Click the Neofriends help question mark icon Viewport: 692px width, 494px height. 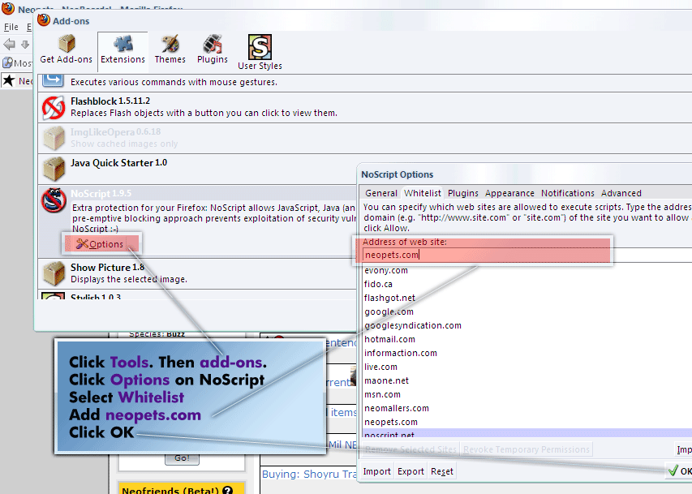[x=228, y=490]
